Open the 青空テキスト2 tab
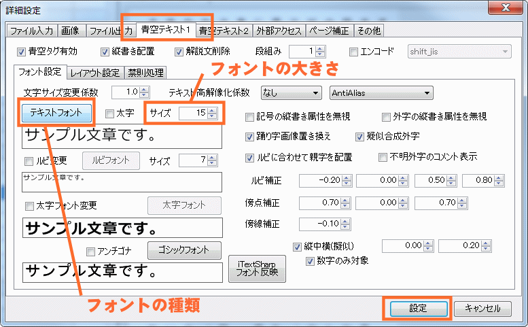Image resolution: width=528 pixels, height=327 pixels. [x=224, y=31]
